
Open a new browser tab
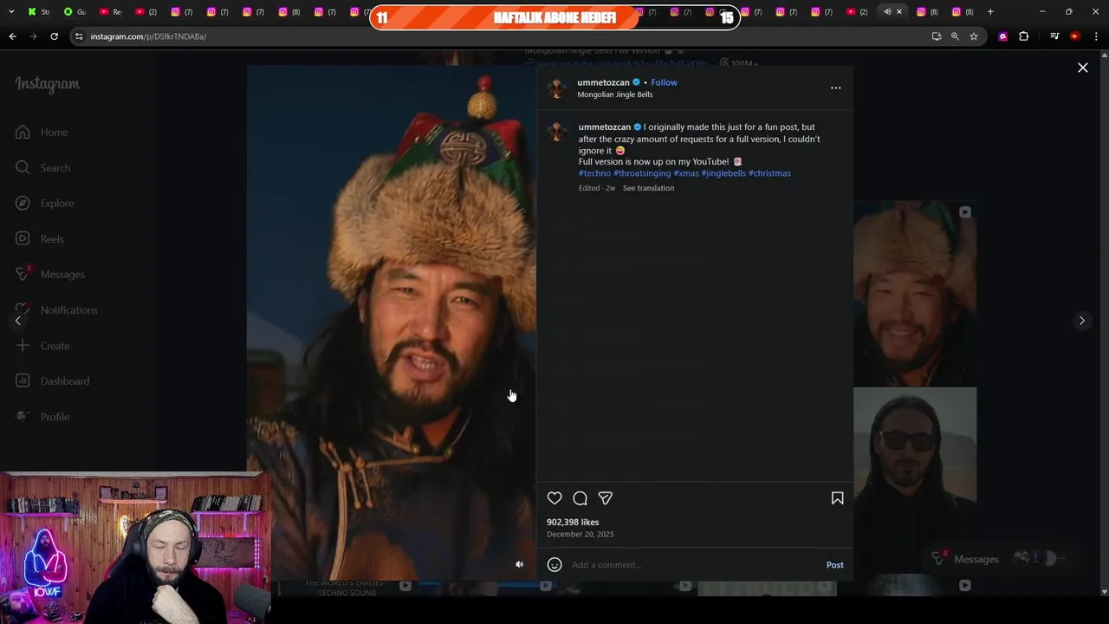[x=990, y=12]
